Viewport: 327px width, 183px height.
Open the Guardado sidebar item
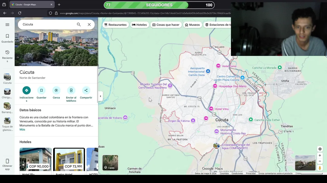click(x=7, y=39)
